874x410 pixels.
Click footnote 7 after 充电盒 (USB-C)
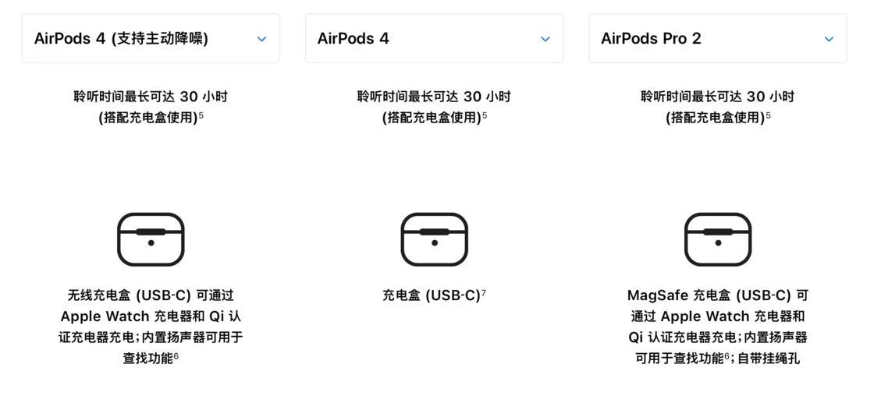484,293
